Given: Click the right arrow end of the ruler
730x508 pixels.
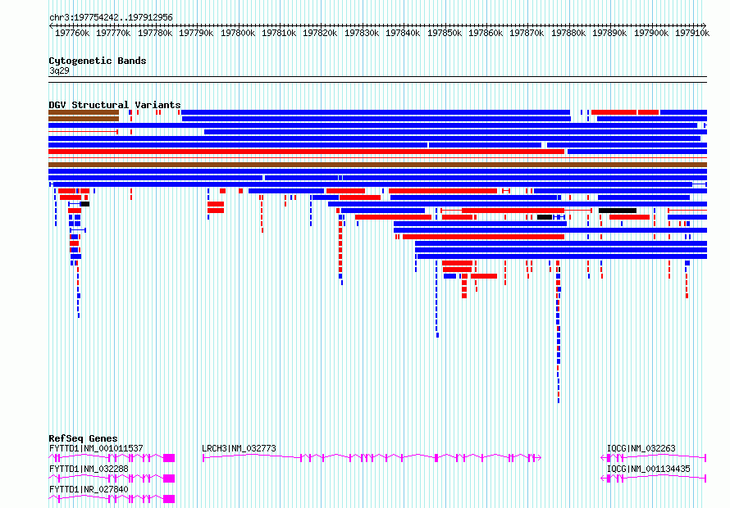Looking at the screenshot, I should click(705, 25).
